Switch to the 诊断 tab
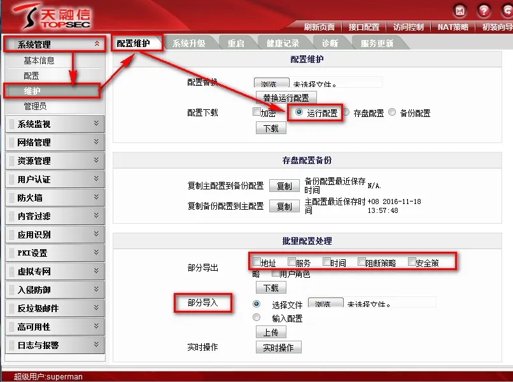Screen dimensions: 513x382 coord(330,43)
